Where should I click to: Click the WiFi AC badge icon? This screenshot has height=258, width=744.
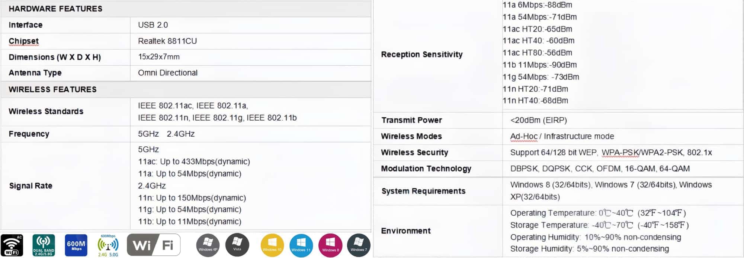pos(12,245)
